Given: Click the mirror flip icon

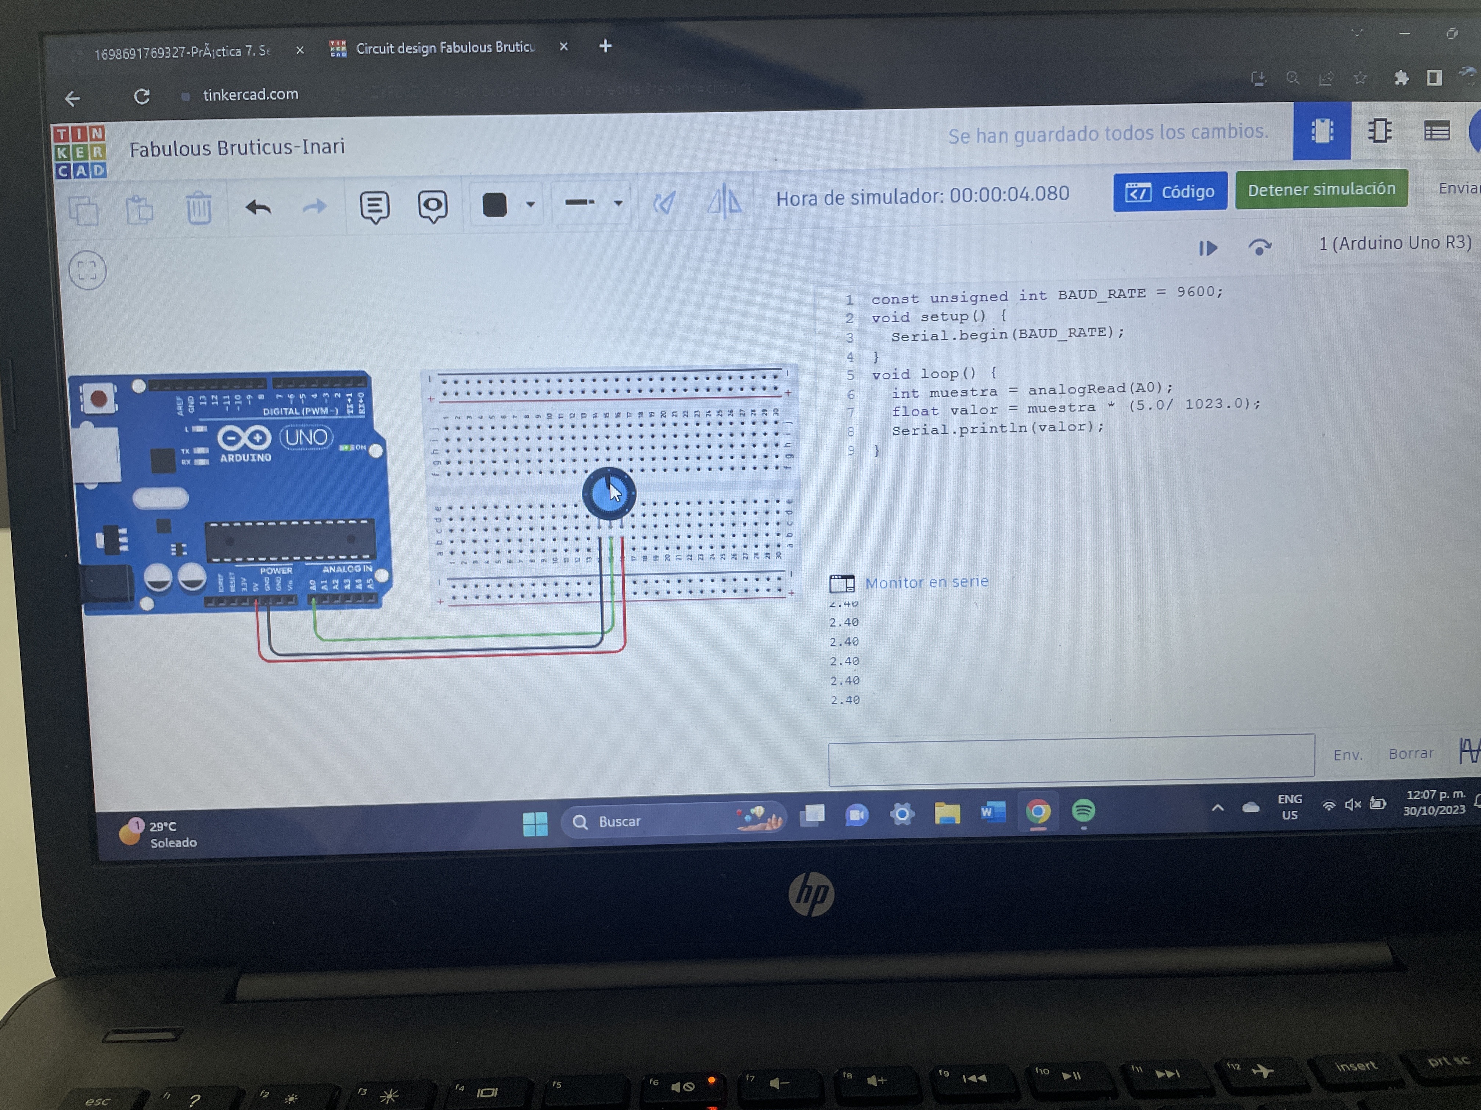Looking at the screenshot, I should click(724, 202).
